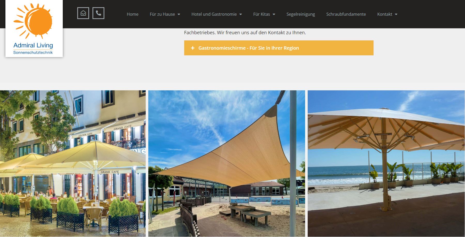Open the Segelreinigung menu item
This screenshot has width=465, height=237.
tap(301, 14)
